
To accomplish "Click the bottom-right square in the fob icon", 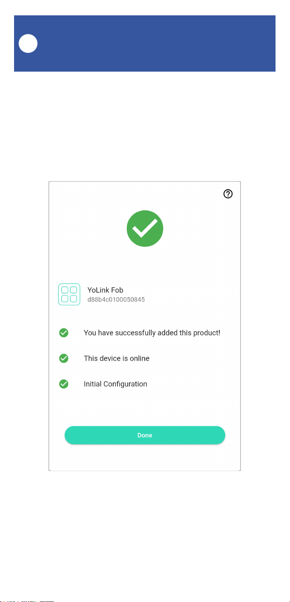I will point(73,298).
